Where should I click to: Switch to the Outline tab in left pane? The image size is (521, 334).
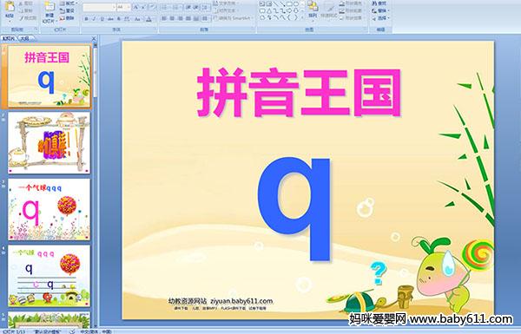[x=25, y=38]
